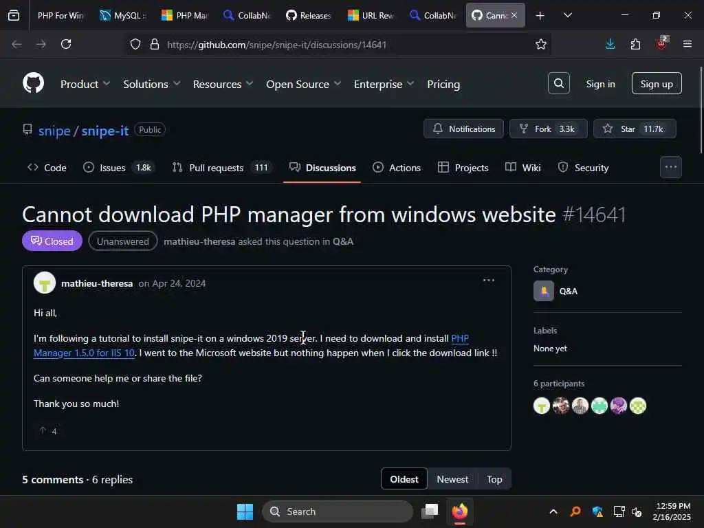Click the GitHub logo in the header

click(33, 83)
